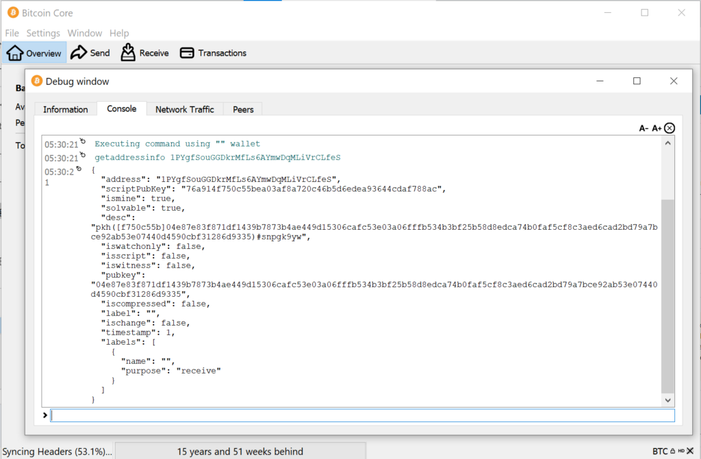This screenshot has width=701, height=459.
Task: Go to the Receive page
Action: (144, 53)
